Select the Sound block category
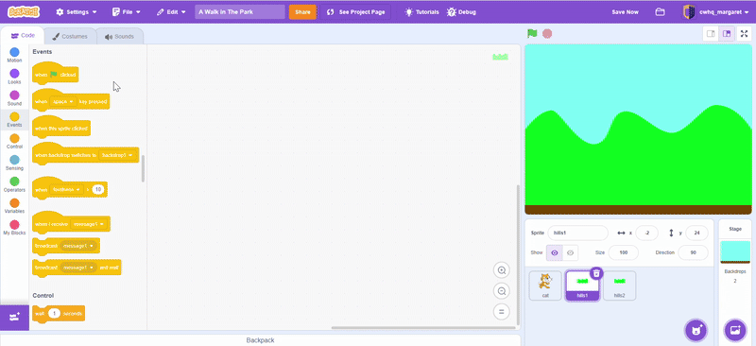The image size is (756, 346). [x=14, y=98]
